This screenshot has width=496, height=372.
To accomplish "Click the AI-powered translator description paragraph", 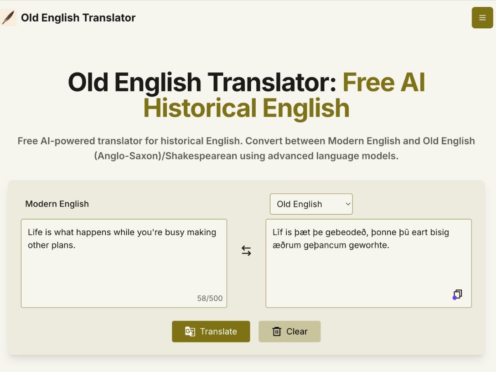I will pyautogui.click(x=246, y=148).
